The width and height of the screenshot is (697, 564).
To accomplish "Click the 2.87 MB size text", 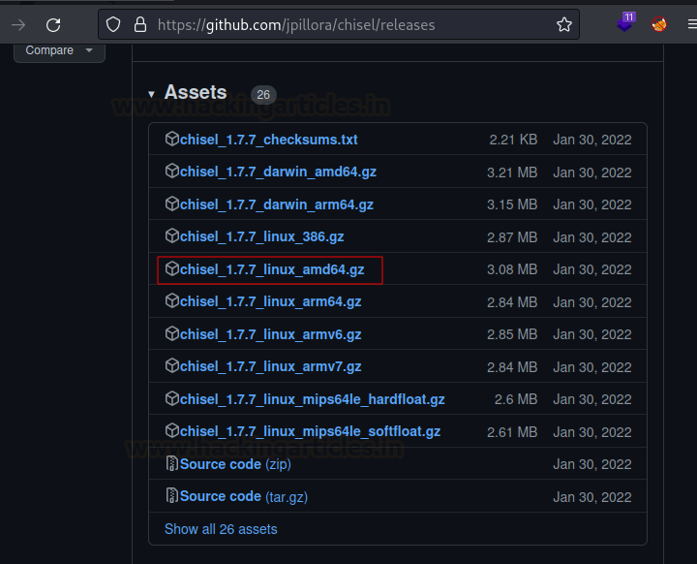I will (x=512, y=237).
